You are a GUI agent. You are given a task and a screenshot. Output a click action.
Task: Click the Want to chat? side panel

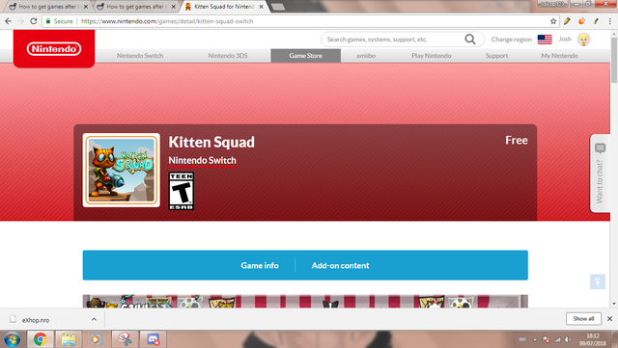[600, 174]
